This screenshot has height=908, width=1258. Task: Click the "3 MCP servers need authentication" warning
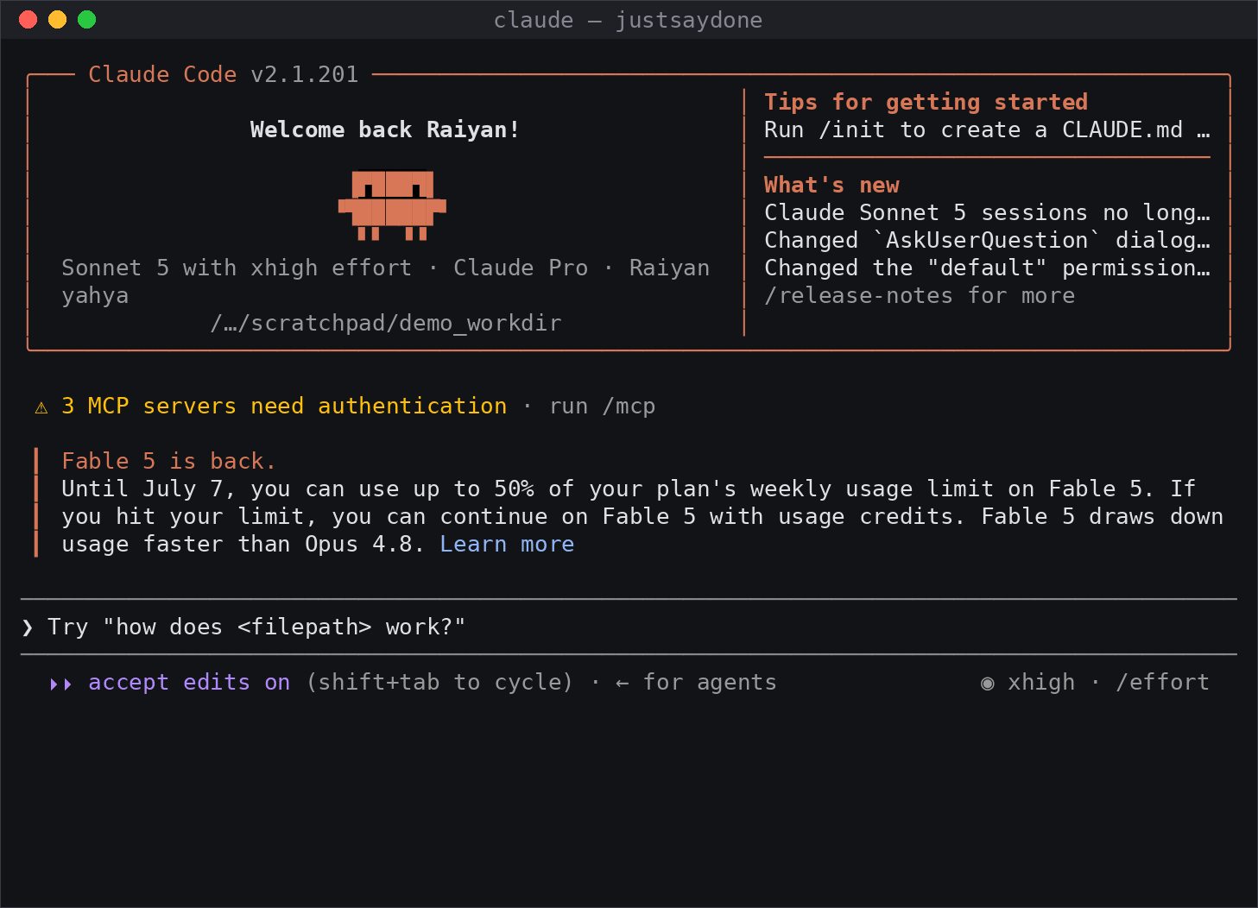tap(284, 407)
